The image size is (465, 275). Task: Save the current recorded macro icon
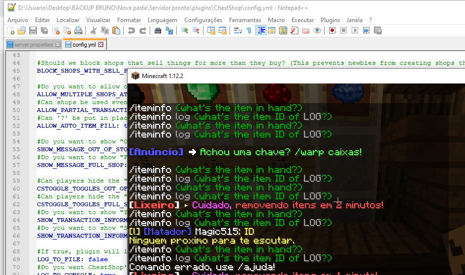(x=377, y=30)
